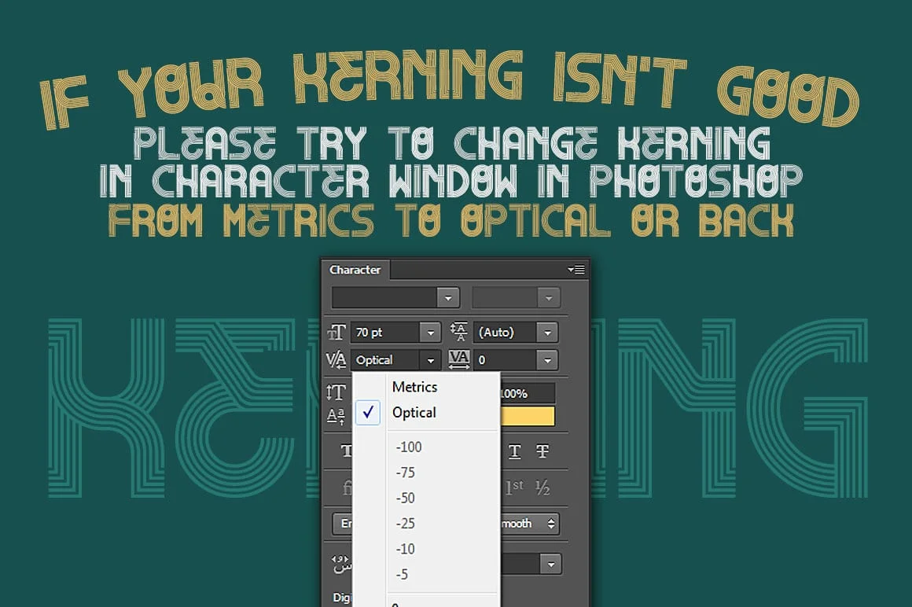Open the yellow text color swatch
The height and width of the screenshot is (607, 912).
[x=527, y=417]
